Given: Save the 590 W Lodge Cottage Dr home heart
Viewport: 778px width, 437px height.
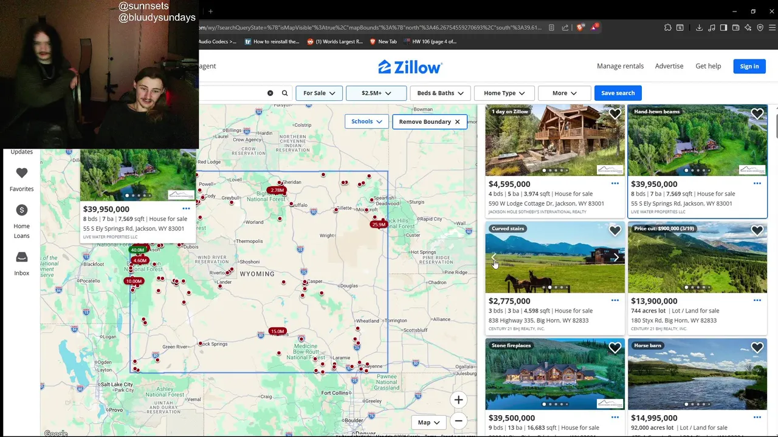Looking at the screenshot, I should point(615,113).
